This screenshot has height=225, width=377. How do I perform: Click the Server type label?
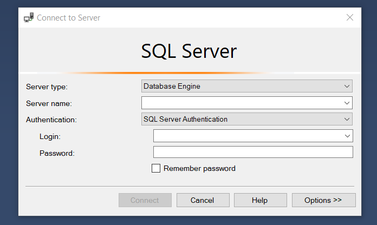pyautogui.click(x=47, y=87)
